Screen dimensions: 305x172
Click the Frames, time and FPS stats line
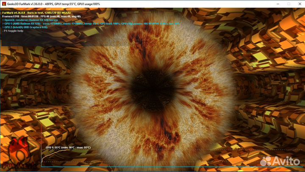click(x=42, y=16)
